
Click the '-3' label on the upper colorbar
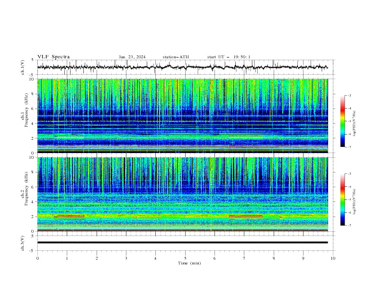coord(349,95)
